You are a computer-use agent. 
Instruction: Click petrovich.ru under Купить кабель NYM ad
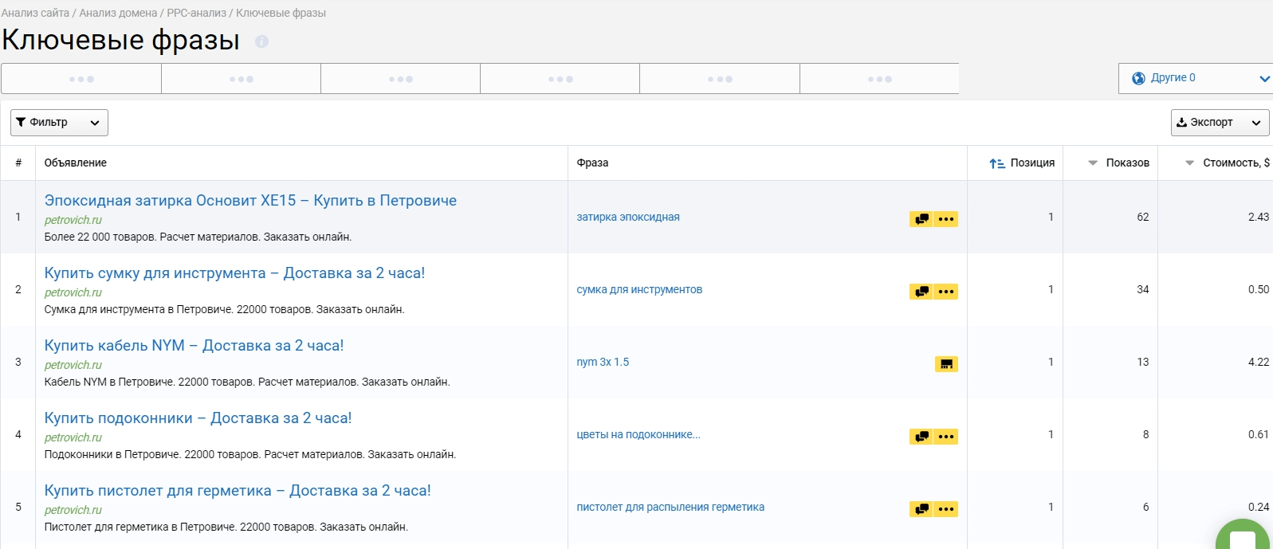coord(73,365)
